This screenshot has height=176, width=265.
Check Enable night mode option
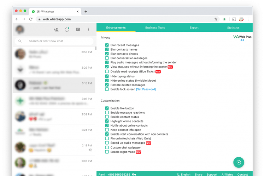click(107, 152)
